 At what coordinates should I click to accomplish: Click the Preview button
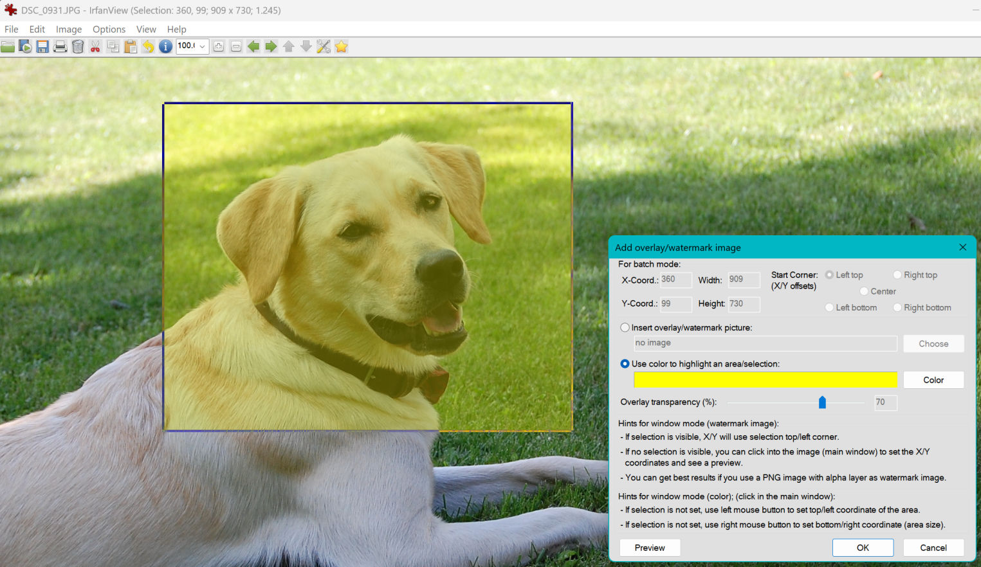click(650, 548)
